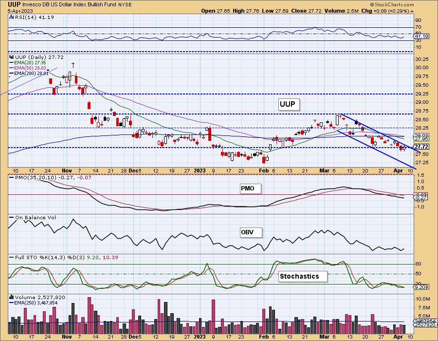Click the Close 27.72 header value
This screenshot has height=341, width=438.
point(306,11)
